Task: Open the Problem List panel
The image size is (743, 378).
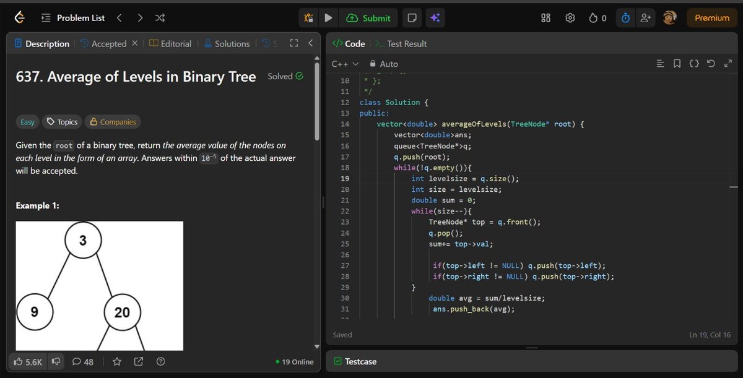Action: pos(73,18)
